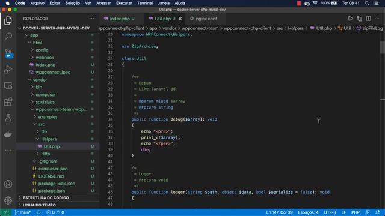Expand Linha do Tempo section

(39, 205)
